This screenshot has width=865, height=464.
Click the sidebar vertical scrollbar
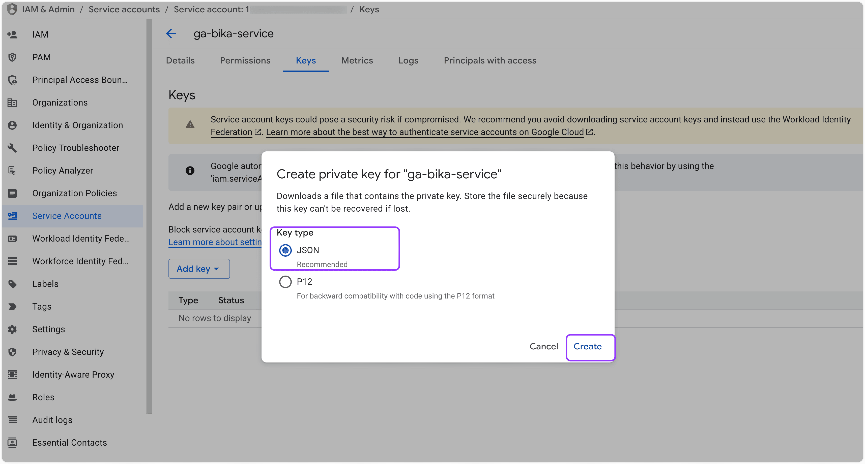(x=150, y=215)
